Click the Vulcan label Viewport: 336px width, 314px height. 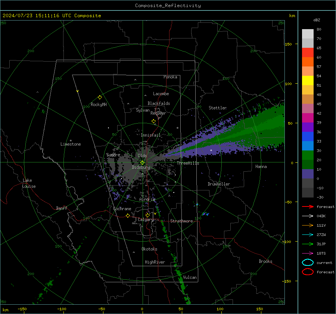pos(190,277)
